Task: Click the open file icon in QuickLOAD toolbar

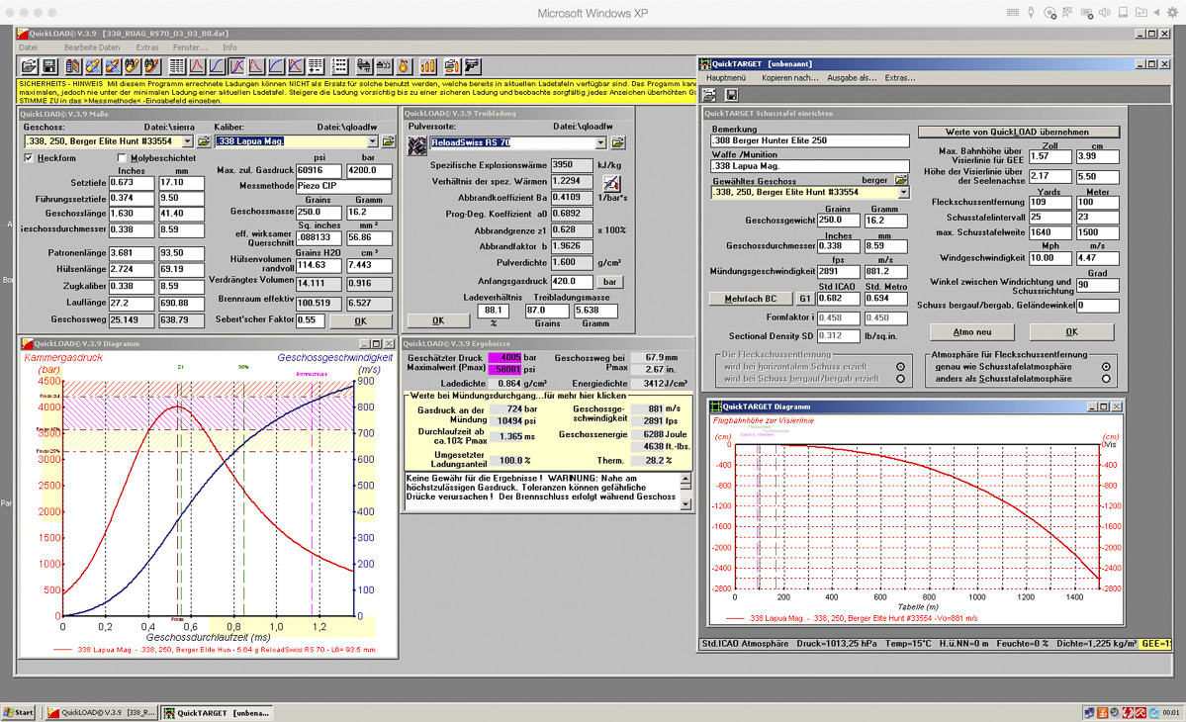Action: point(30,66)
